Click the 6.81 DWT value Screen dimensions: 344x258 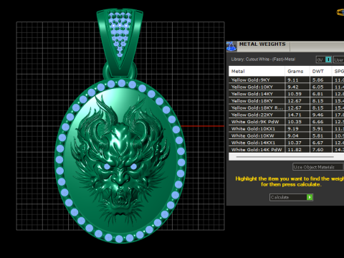coord(318,94)
